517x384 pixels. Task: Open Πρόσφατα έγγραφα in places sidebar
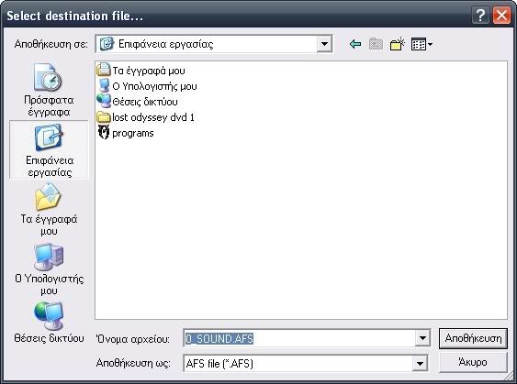click(x=49, y=90)
